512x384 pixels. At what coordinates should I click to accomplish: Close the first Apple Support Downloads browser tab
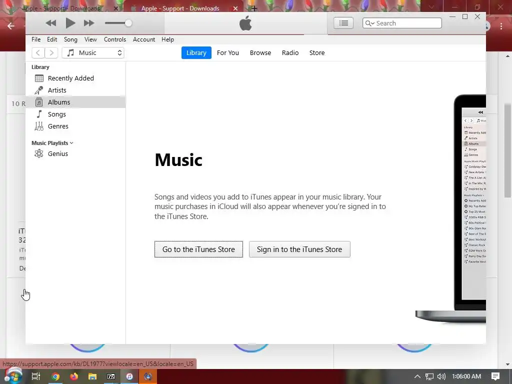pyautogui.click(x=116, y=8)
